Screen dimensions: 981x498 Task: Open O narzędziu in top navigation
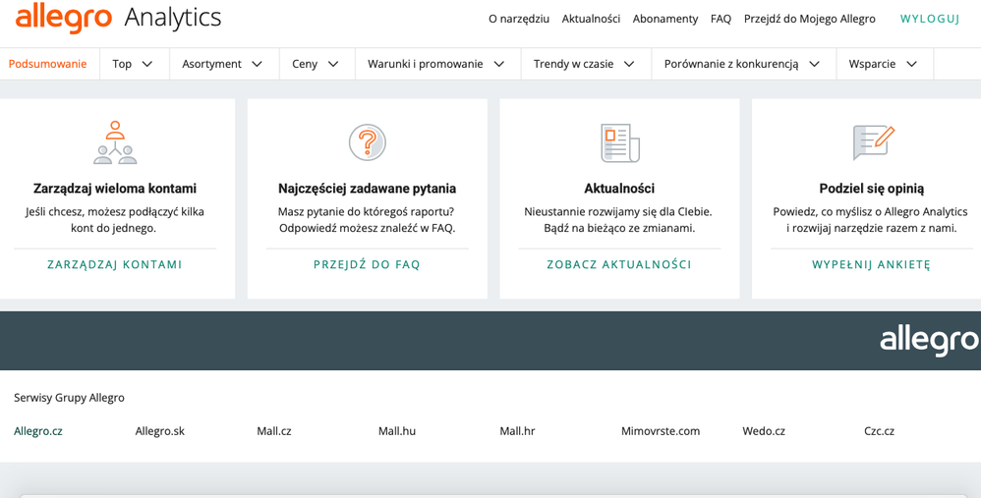click(519, 19)
